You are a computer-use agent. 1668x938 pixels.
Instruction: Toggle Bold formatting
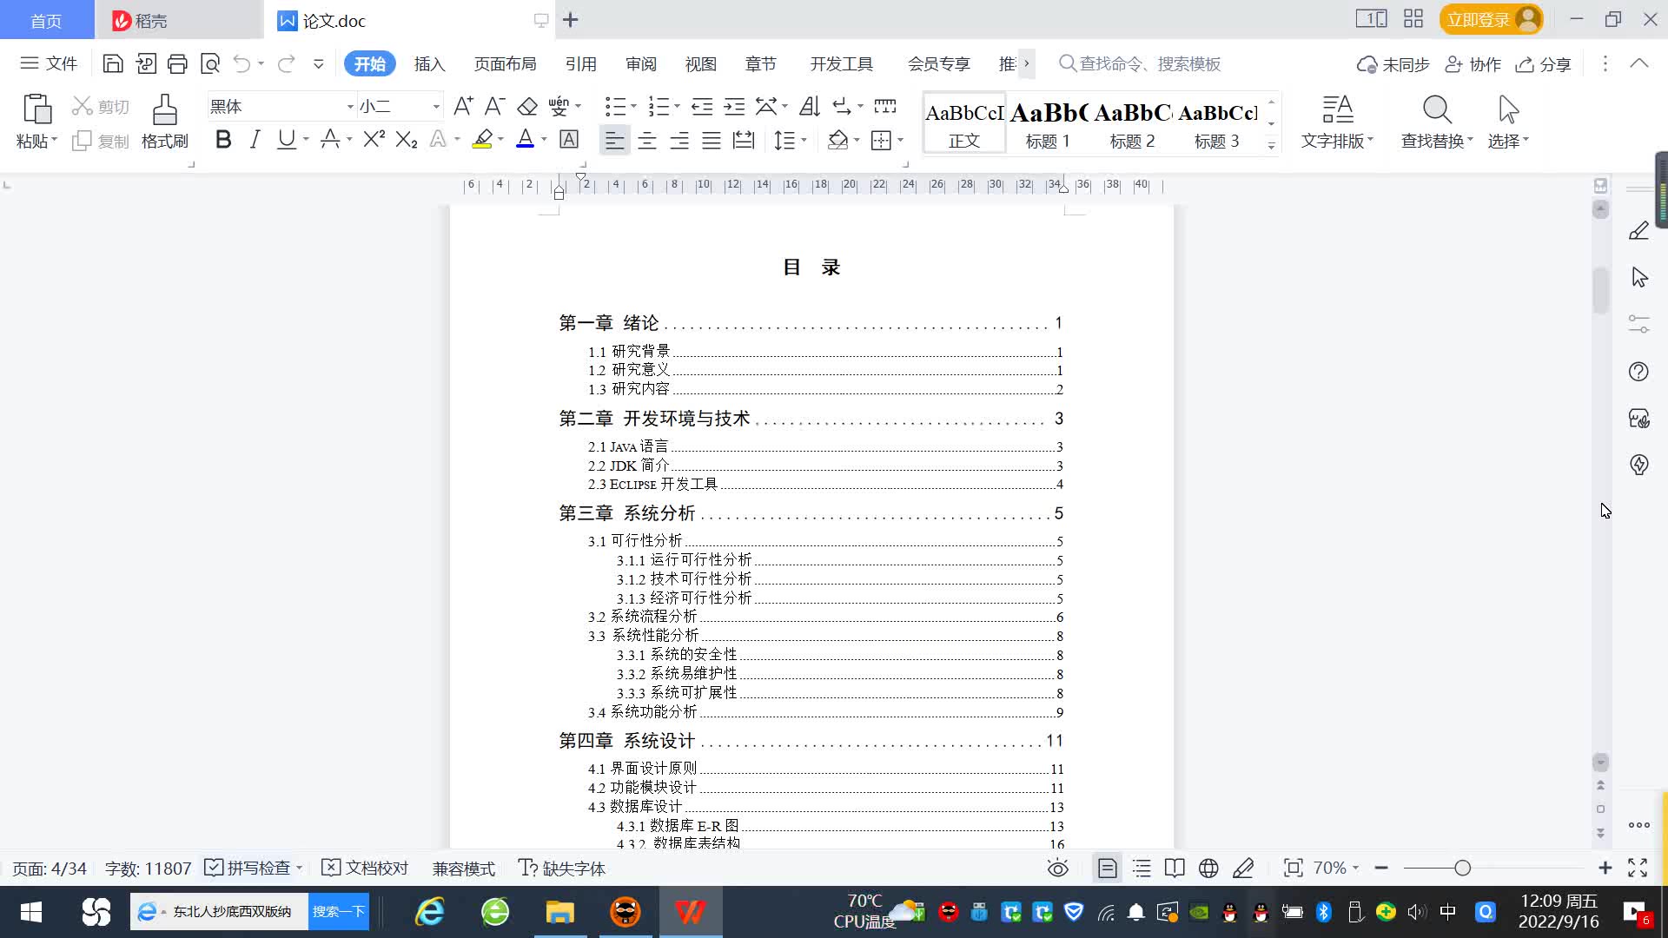pyautogui.click(x=223, y=139)
